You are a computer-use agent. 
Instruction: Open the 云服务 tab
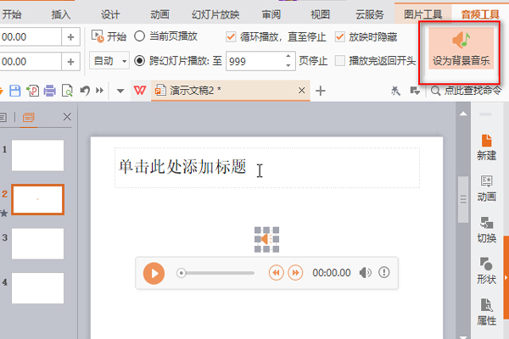(369, 14)
